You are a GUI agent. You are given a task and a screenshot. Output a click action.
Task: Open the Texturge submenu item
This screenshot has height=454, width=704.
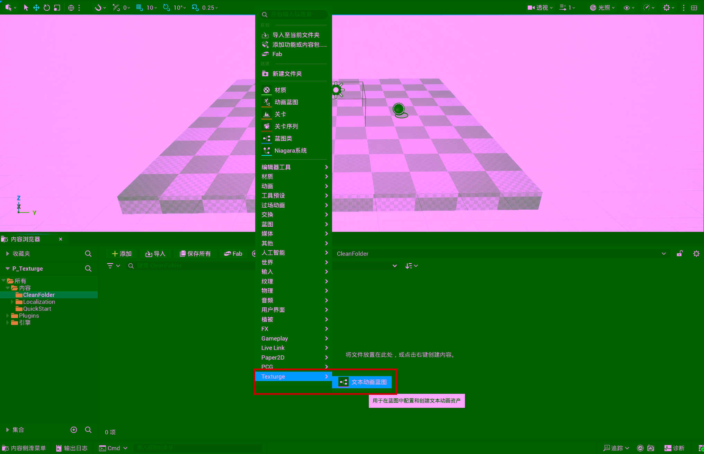294,376
